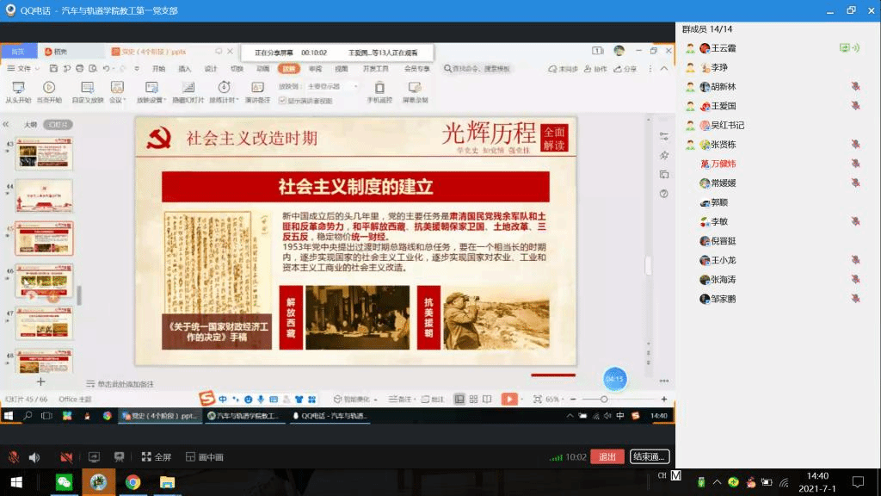Viewport: 881px width, 496px height.
Task: Select member 万健炜 in member list
Action: coord(723,164)
